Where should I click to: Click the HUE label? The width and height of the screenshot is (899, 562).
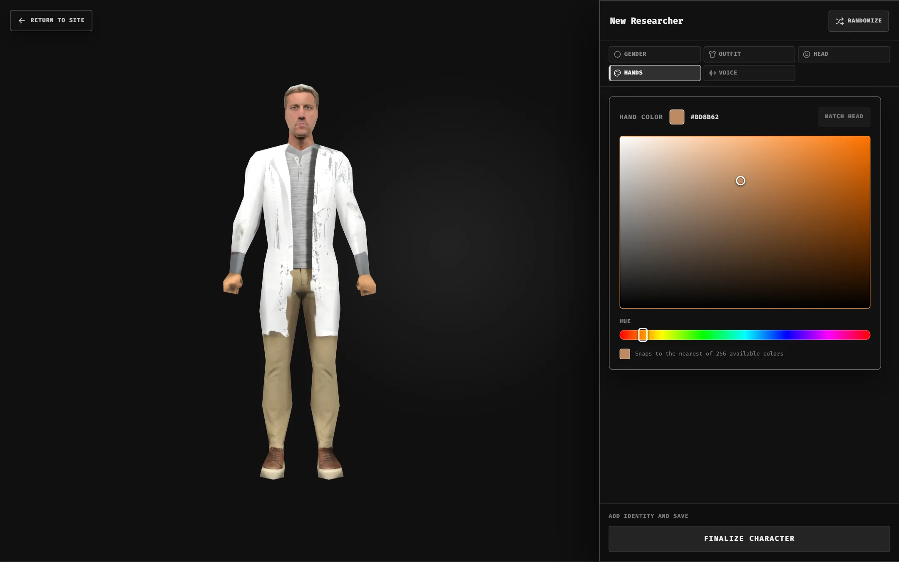[625, 321]
